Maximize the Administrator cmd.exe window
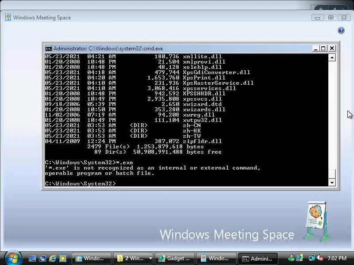 (323, 48)
